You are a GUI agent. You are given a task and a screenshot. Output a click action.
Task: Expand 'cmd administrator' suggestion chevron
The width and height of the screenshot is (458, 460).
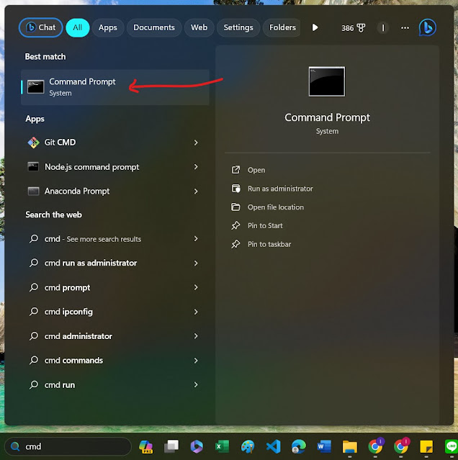point(196,336)
